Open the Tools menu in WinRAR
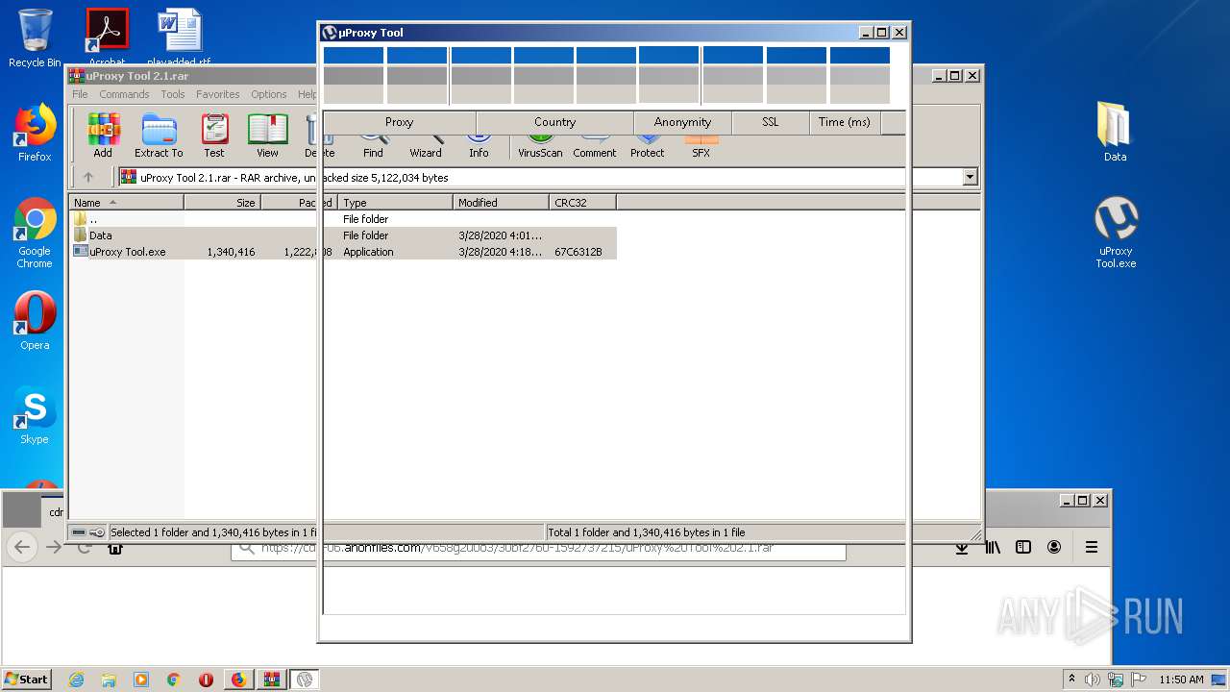This screenshot has height=692, width=1230. click(x=173, y=94)
